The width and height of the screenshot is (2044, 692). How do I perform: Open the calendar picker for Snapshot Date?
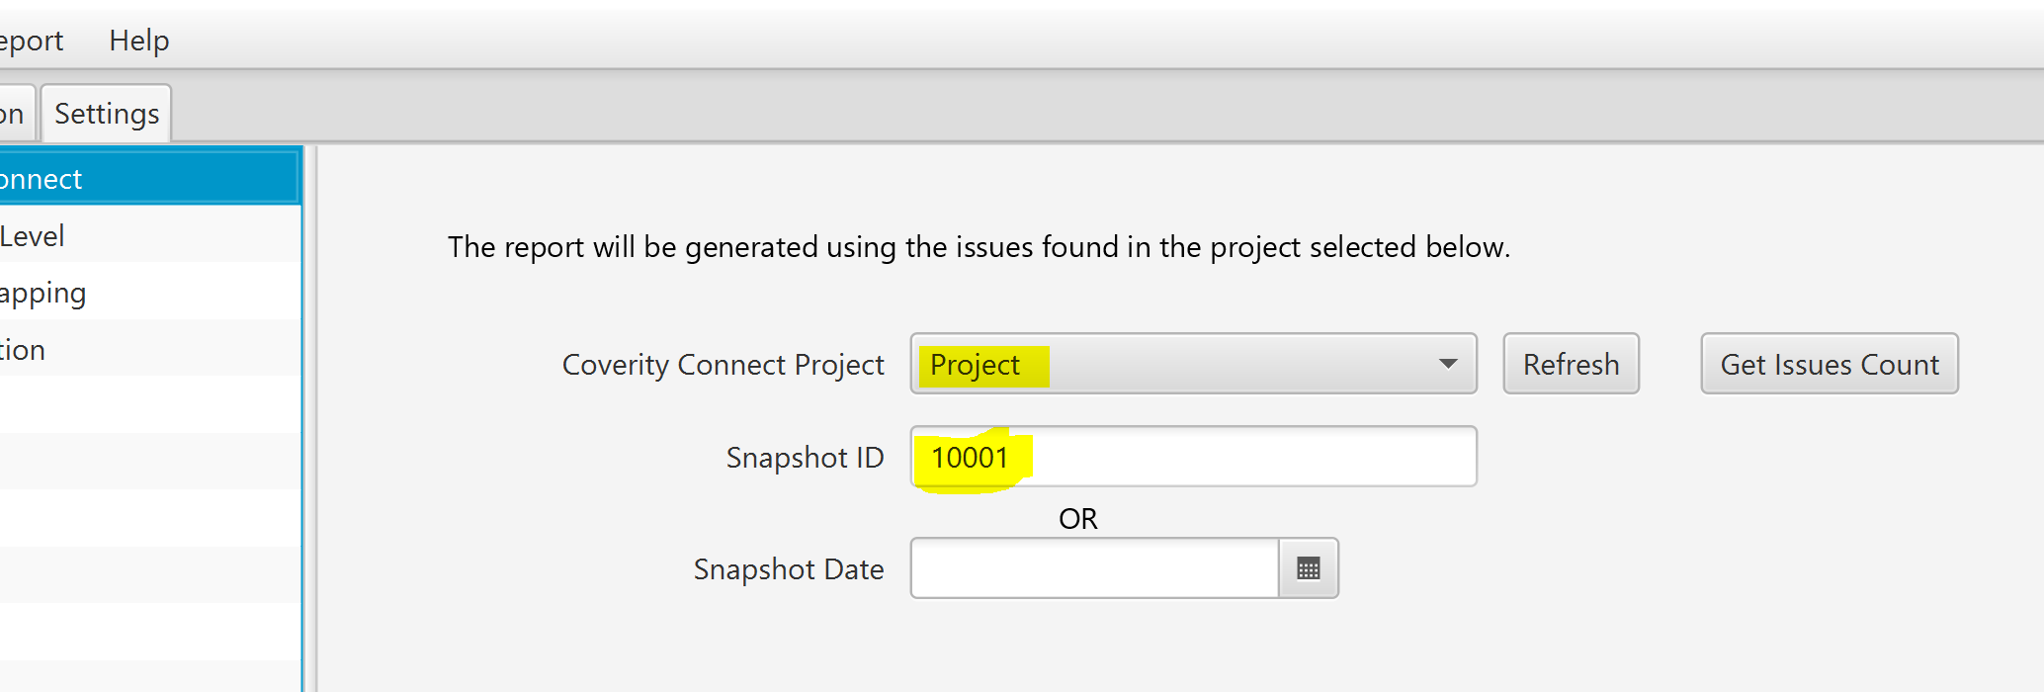[x=1308, y=568]
